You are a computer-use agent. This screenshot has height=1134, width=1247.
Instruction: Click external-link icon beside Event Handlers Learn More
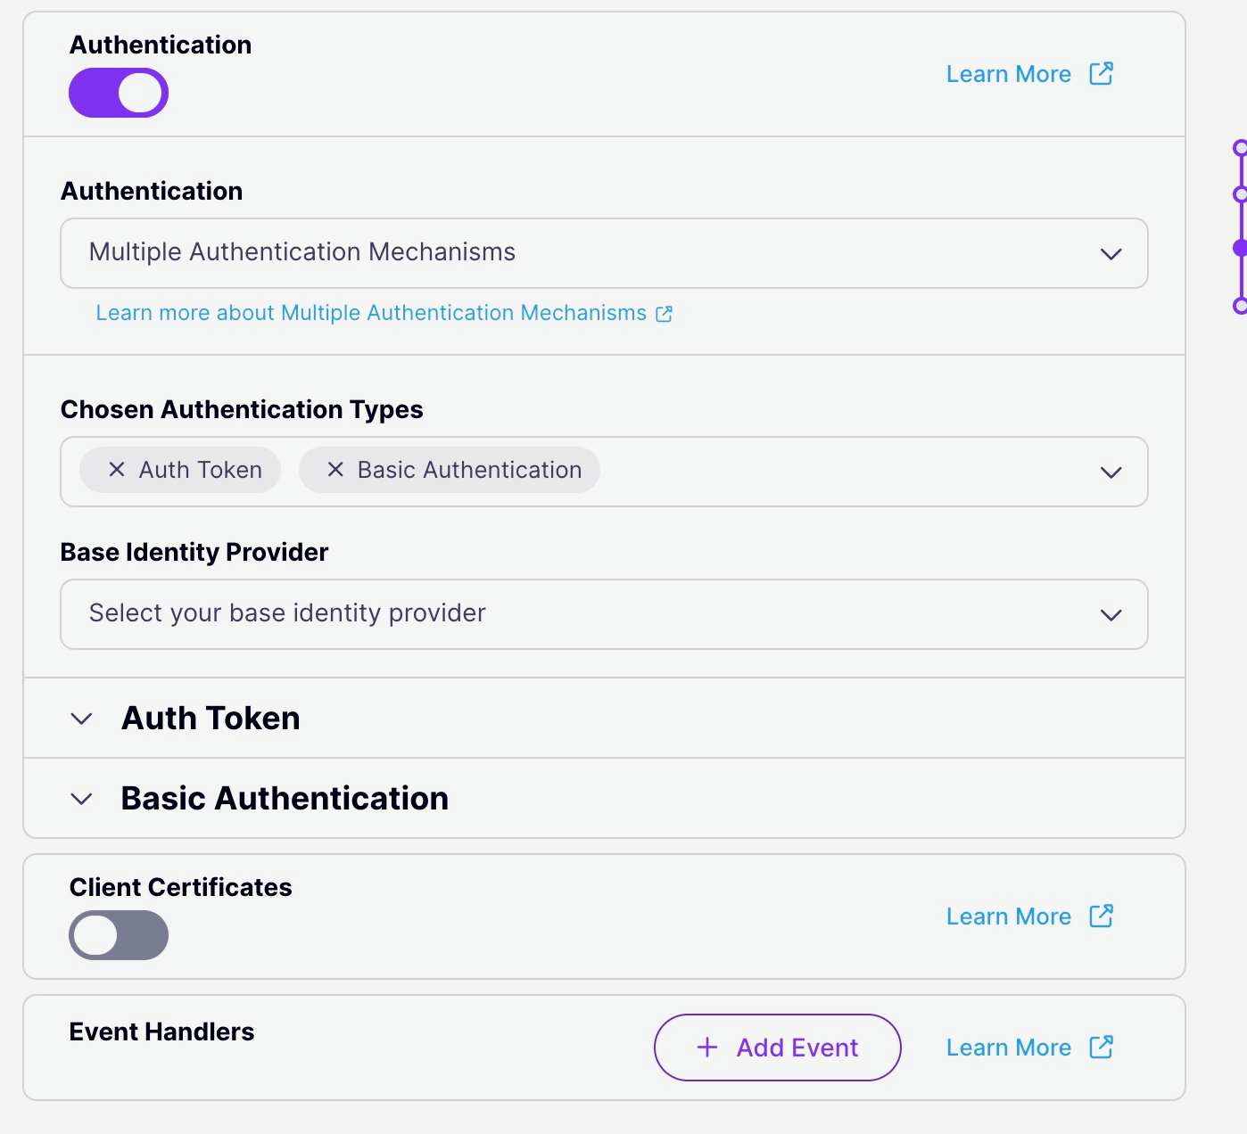1102,1048
